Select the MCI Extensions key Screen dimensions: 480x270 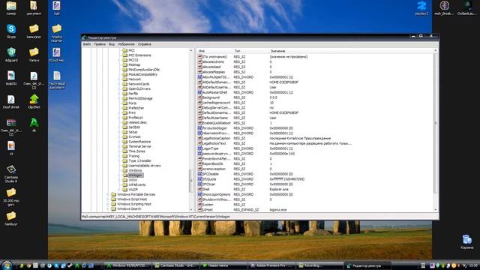click(x=139, y=55)
